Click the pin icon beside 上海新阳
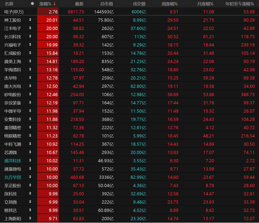Screen dimensions: 259x223 tap(30, 218)
